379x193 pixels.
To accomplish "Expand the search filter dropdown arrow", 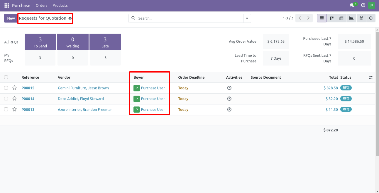I will pyautogui.click(x=247, y=18).
